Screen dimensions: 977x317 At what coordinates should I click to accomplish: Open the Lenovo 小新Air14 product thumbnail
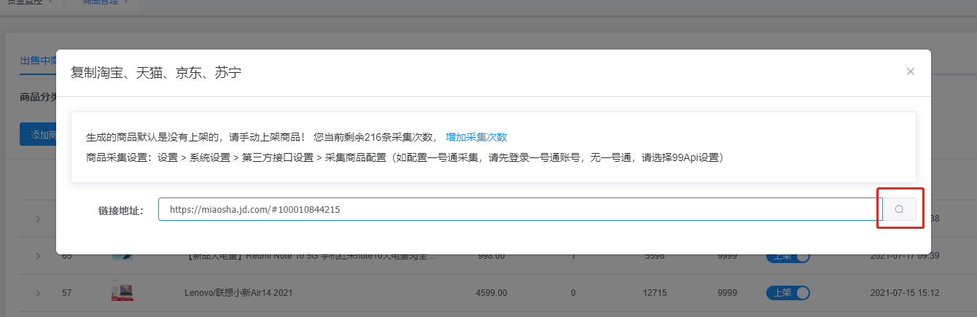point(122,292)
